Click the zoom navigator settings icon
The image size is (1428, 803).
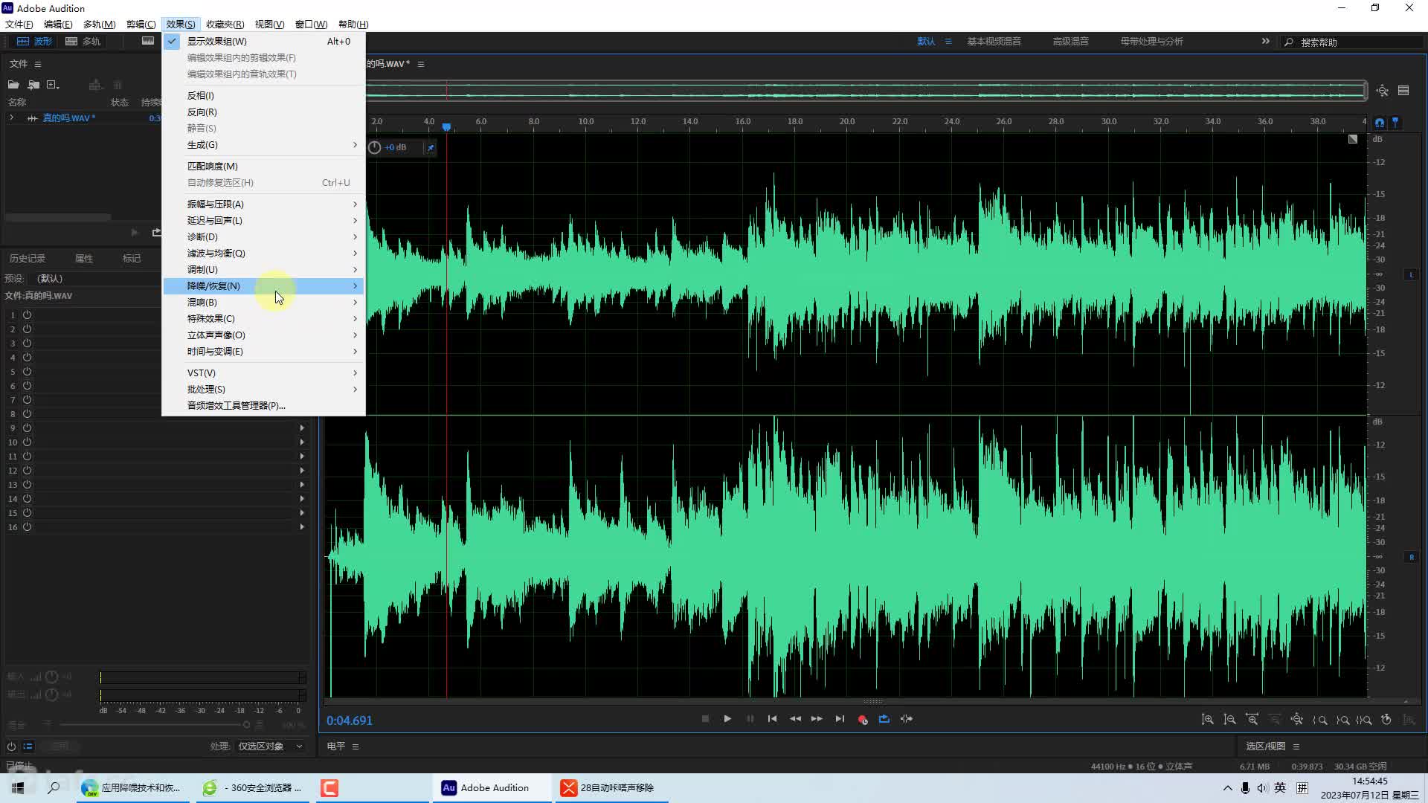click(1382, 91)
